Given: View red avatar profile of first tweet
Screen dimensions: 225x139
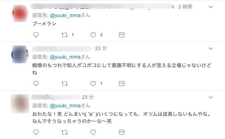Looking at the screenshot, I should 20,13.
